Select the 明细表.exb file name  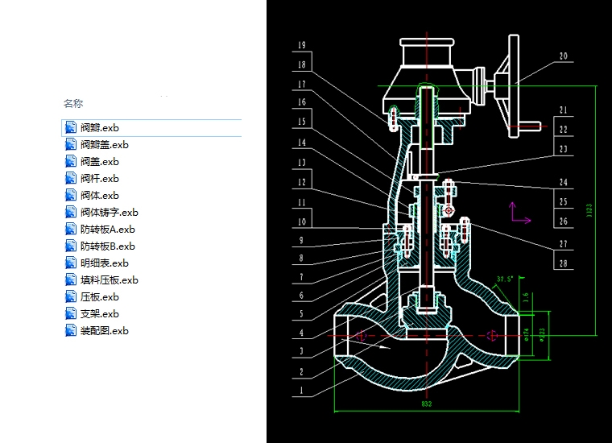tap(104, 263)
